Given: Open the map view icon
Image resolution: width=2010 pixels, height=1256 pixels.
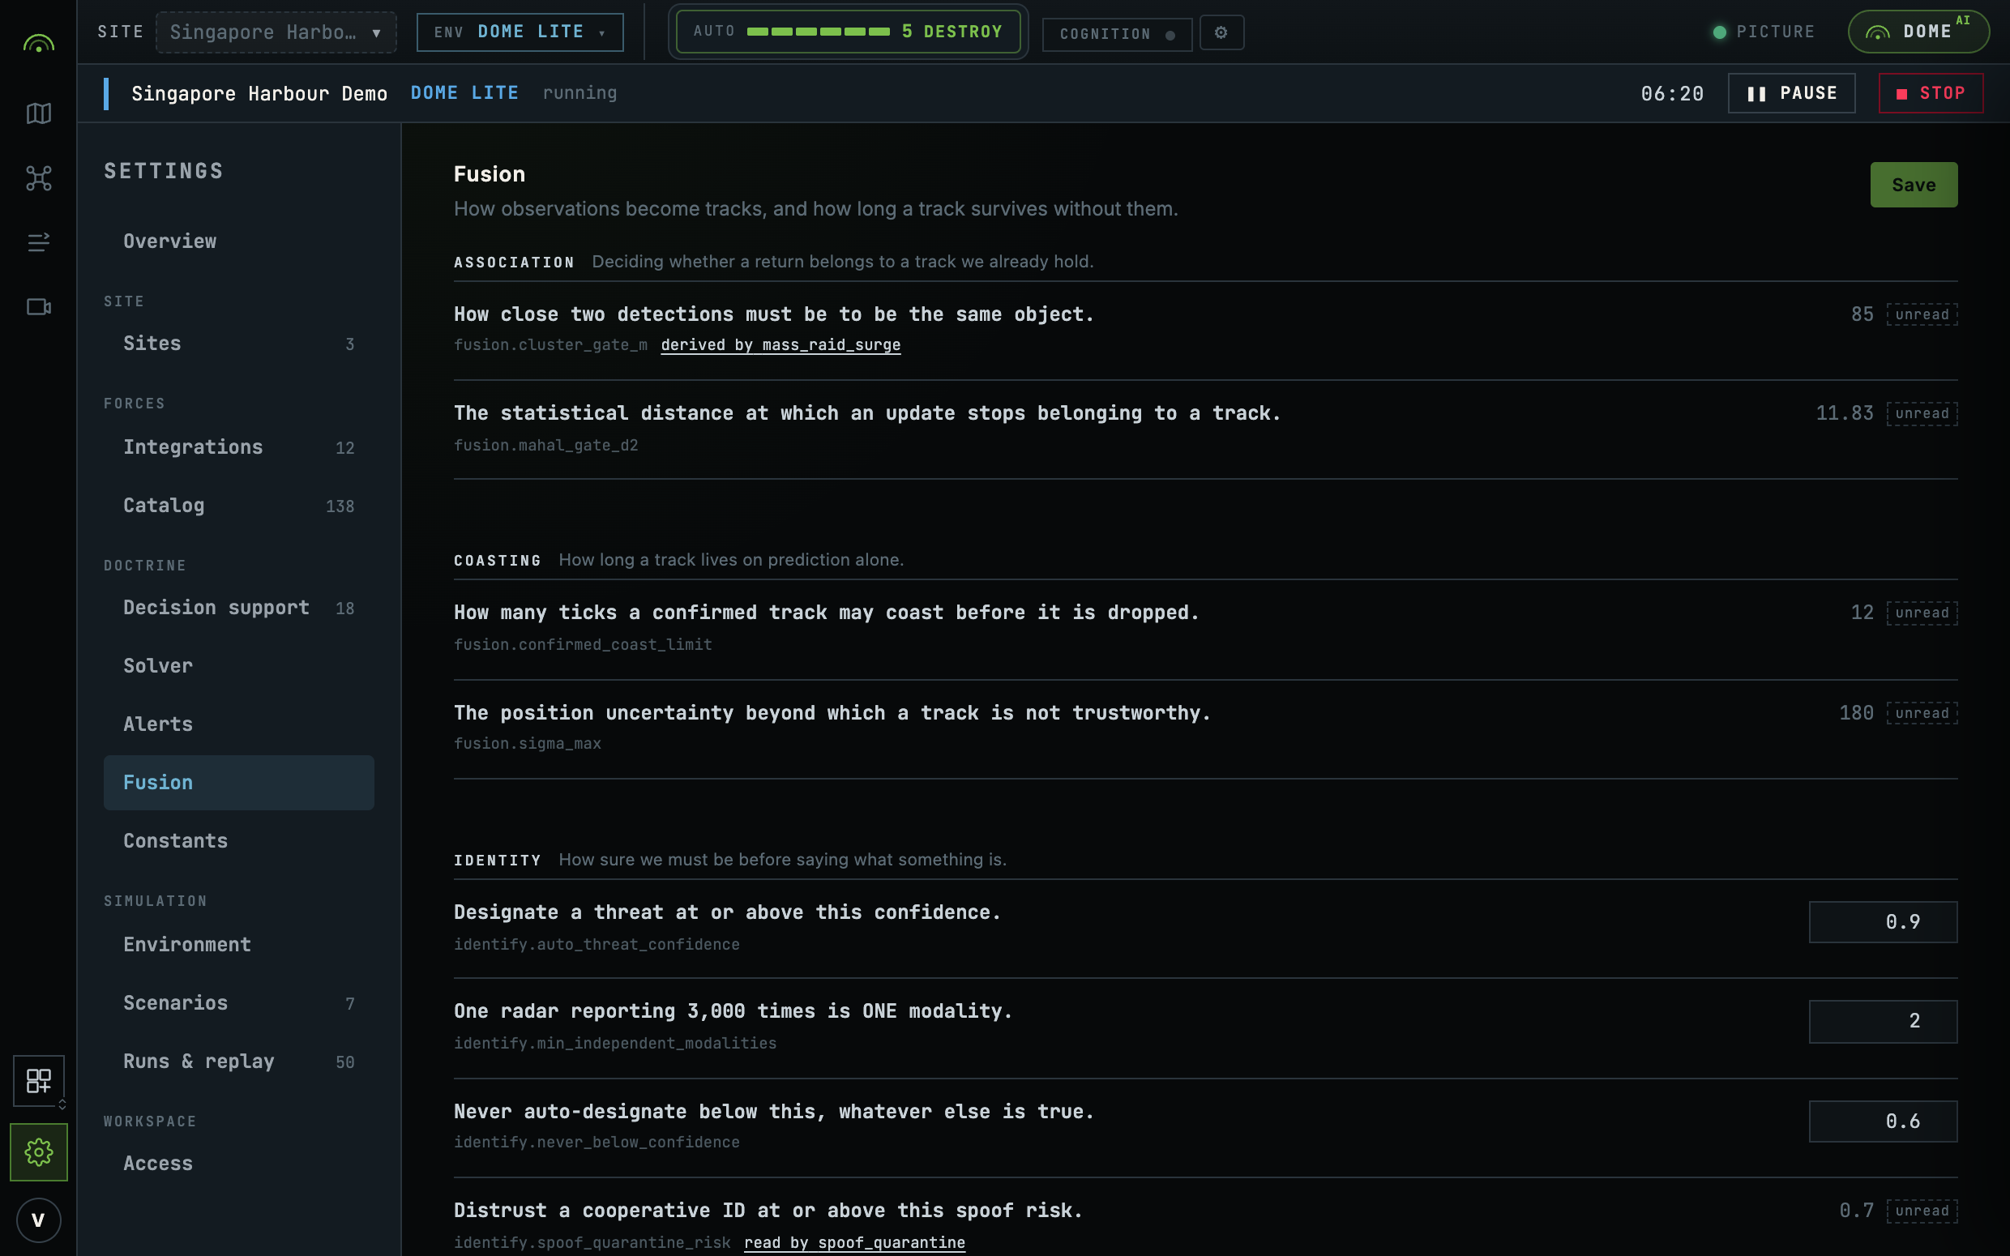Looking at the screenshot, I should 38,113.
